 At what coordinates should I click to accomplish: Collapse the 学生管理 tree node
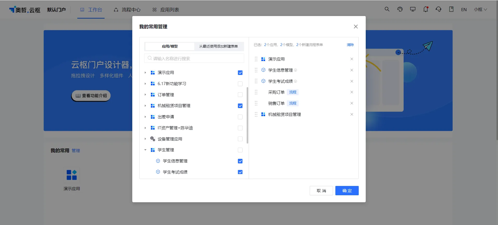coord(145,150)
